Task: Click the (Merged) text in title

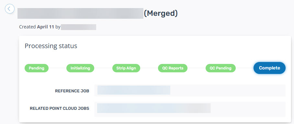Action: point(161,13)
